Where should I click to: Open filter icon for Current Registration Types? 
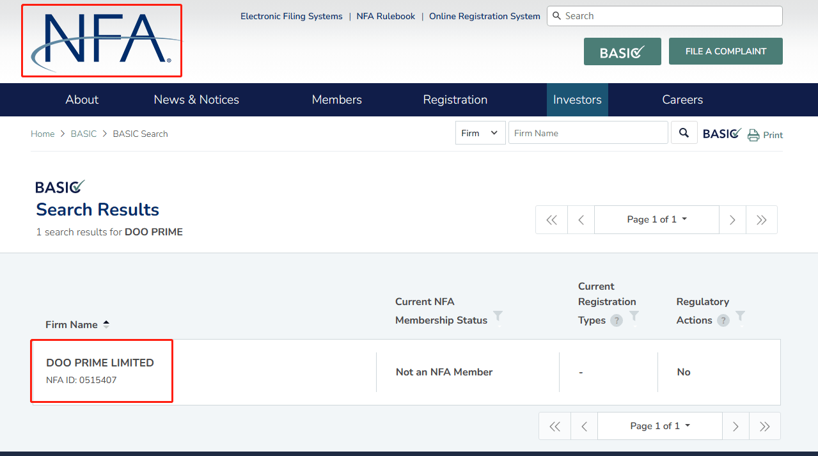634,316
